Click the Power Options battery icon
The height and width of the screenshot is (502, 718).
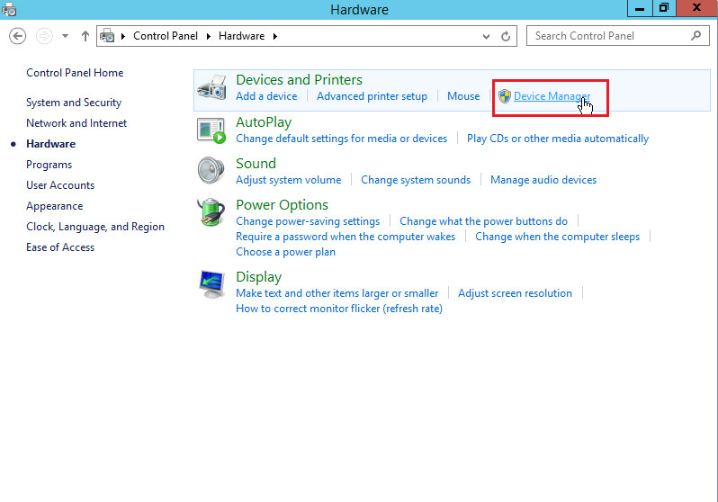pos(211,212)
